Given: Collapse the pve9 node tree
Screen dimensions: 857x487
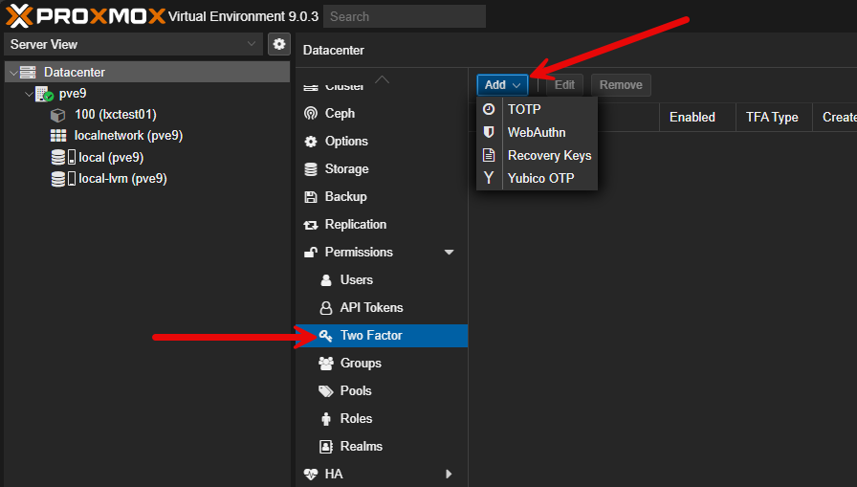Looking at the screenshot, I should 27,94.
